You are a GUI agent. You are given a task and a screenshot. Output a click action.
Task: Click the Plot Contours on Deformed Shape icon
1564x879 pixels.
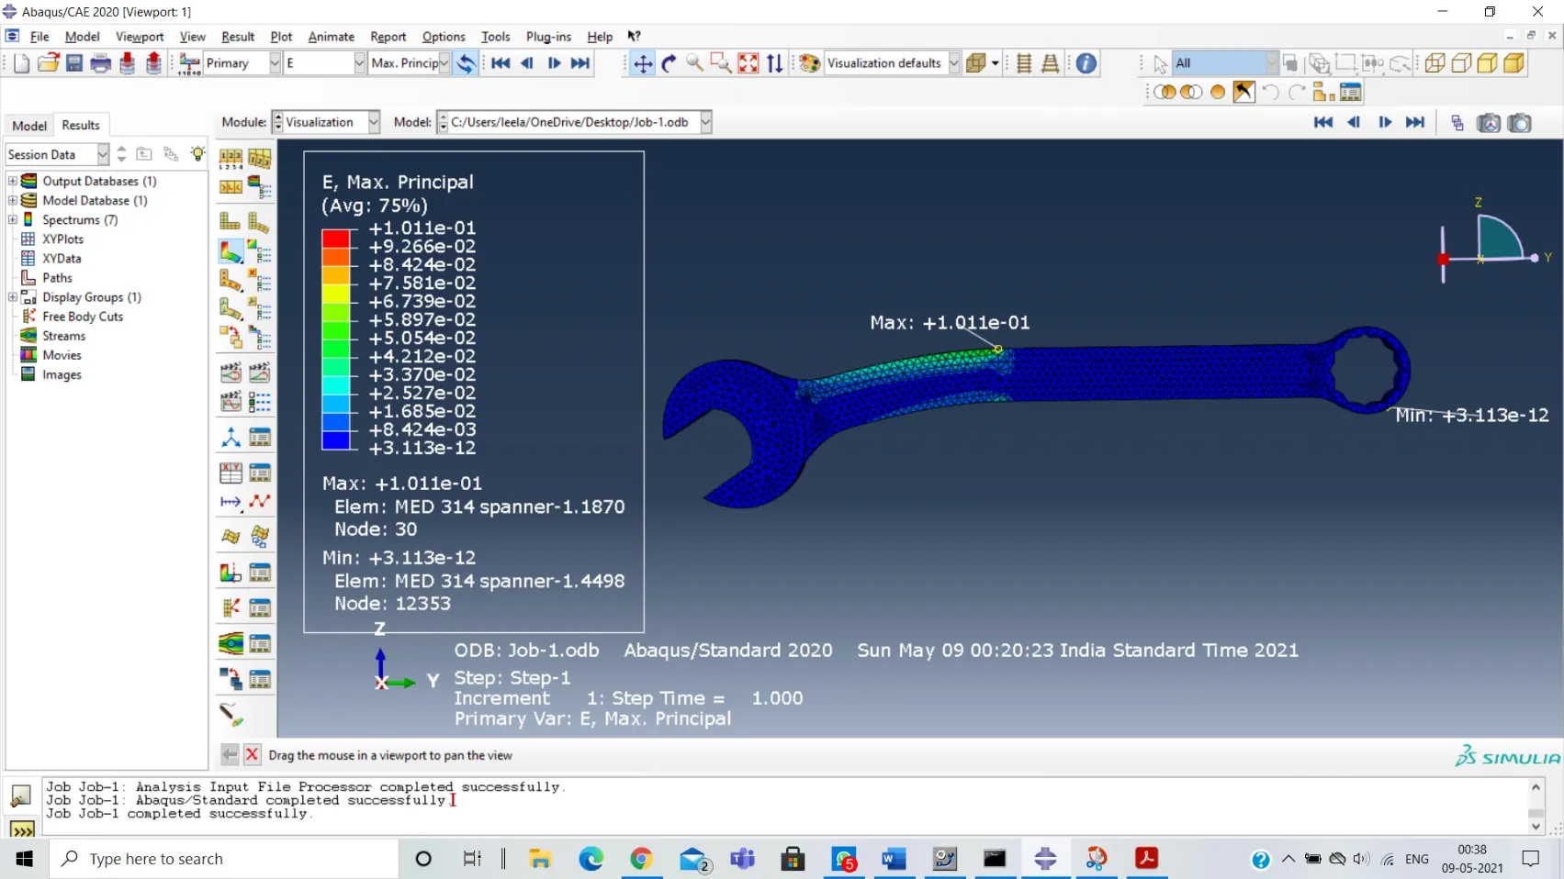click(x=231, y=250)
